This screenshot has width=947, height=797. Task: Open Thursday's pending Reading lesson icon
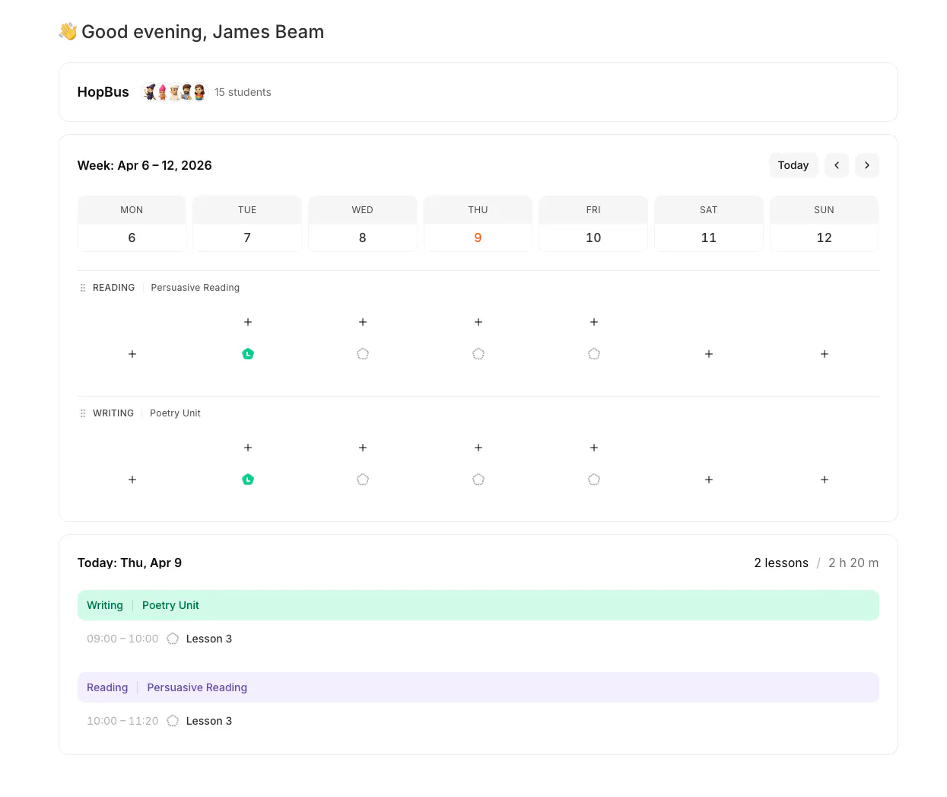point(478,354)
